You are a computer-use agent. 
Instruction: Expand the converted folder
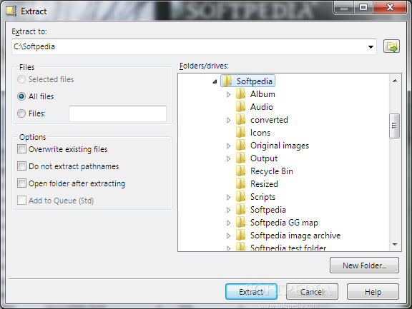tap(228, 120)
